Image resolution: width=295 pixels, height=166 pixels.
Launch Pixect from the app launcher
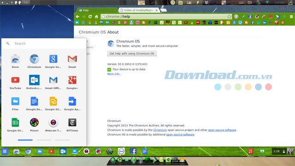click(x=34, y=125)
